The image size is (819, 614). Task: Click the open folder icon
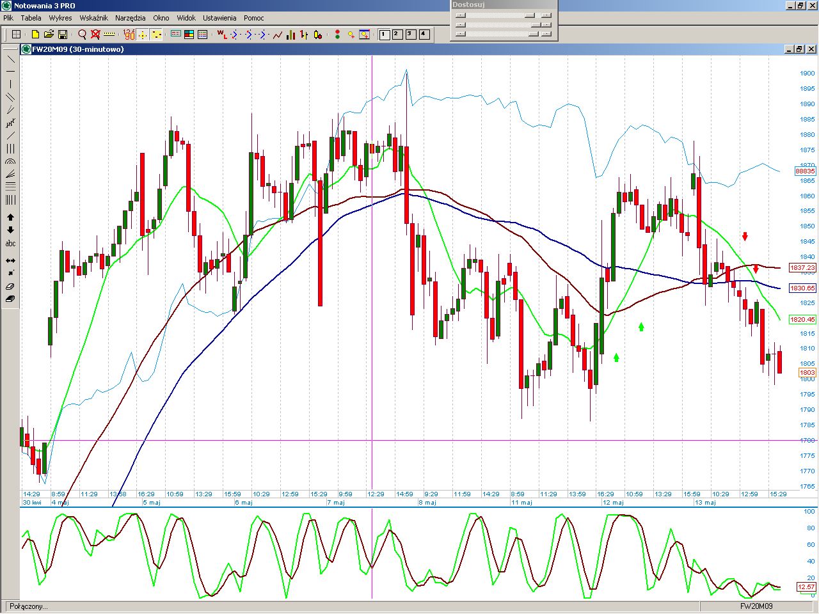click(x=49, y=35)
